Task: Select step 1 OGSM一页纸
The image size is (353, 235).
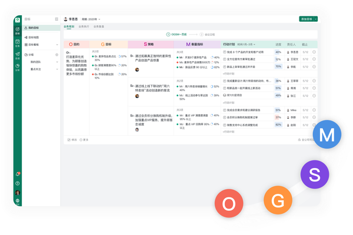Action: (176, 35)
